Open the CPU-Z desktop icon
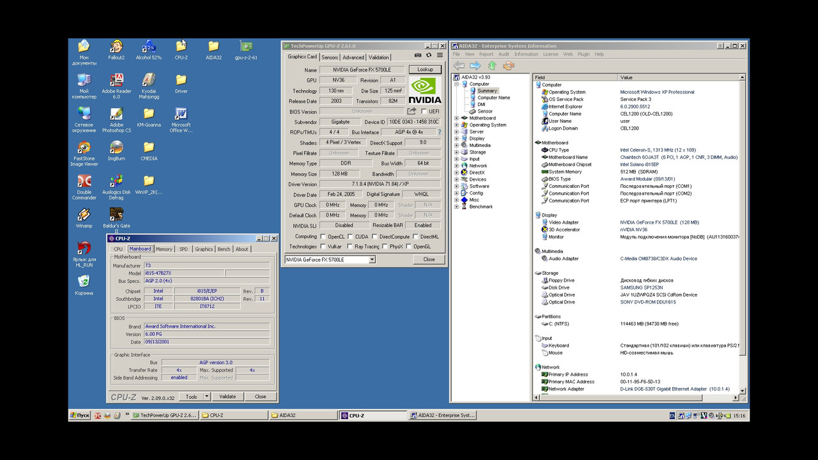 (x=181, y=48)
